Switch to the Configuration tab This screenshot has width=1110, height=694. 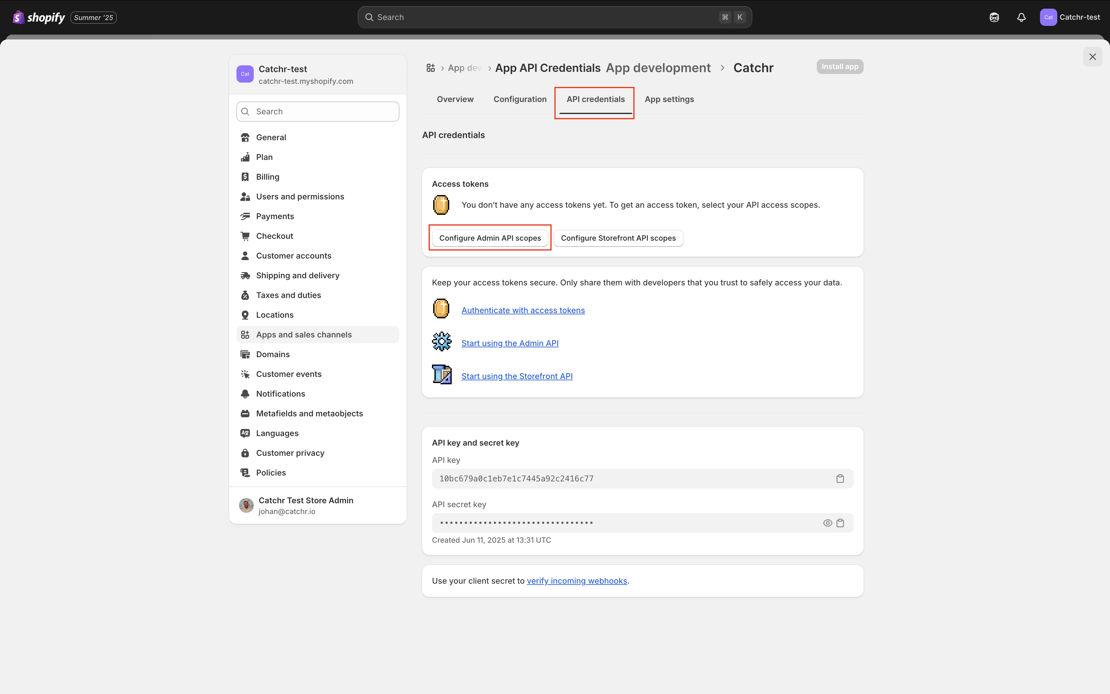[520, 99]
